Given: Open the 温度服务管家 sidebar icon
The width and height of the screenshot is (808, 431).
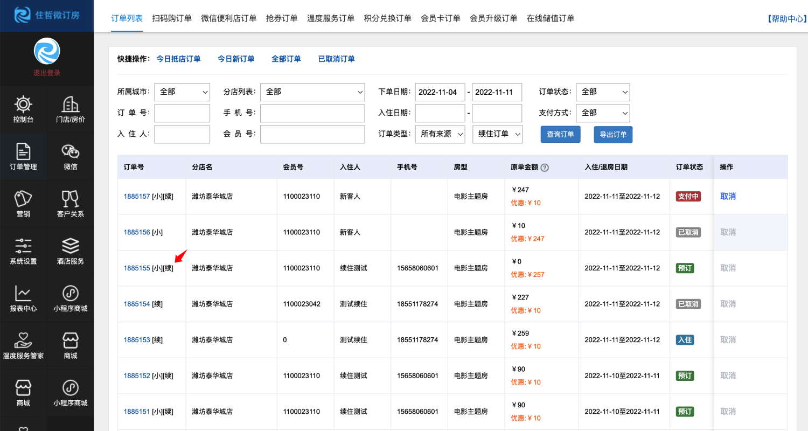Looking at the screenshot, I should 23,346.
